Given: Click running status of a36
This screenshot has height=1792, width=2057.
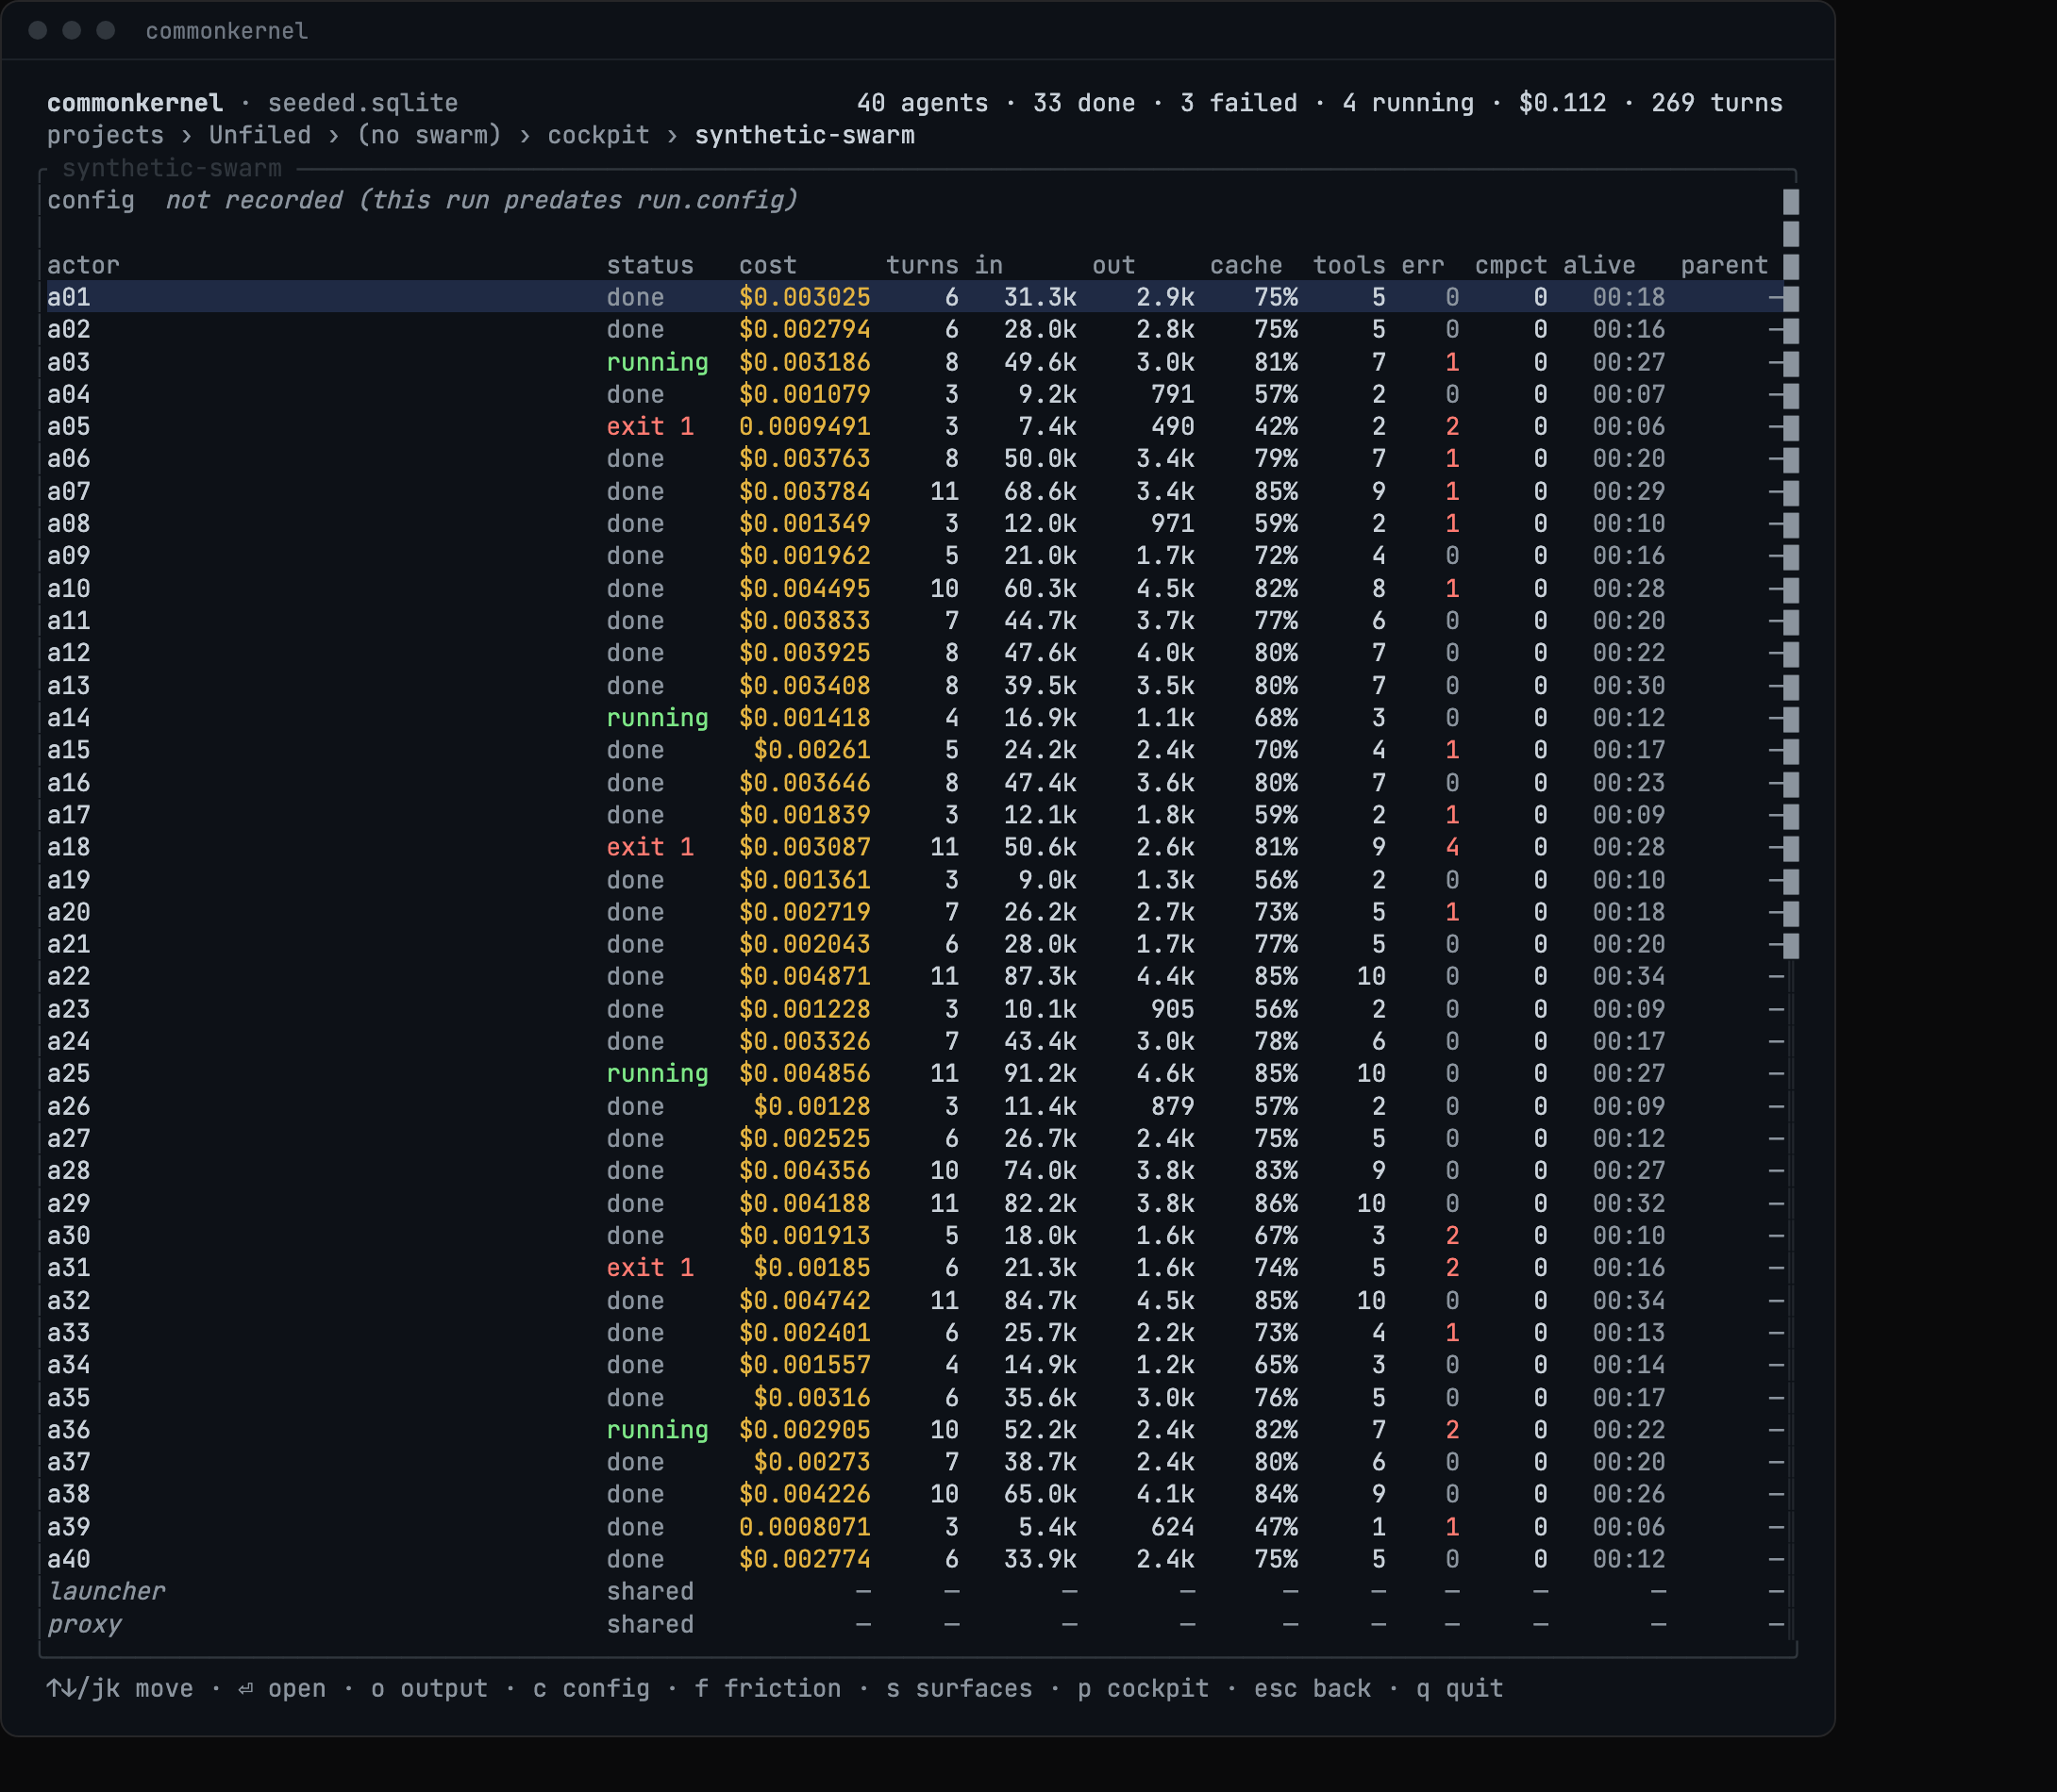Looking at the screenshot, I should [658, 1430].
